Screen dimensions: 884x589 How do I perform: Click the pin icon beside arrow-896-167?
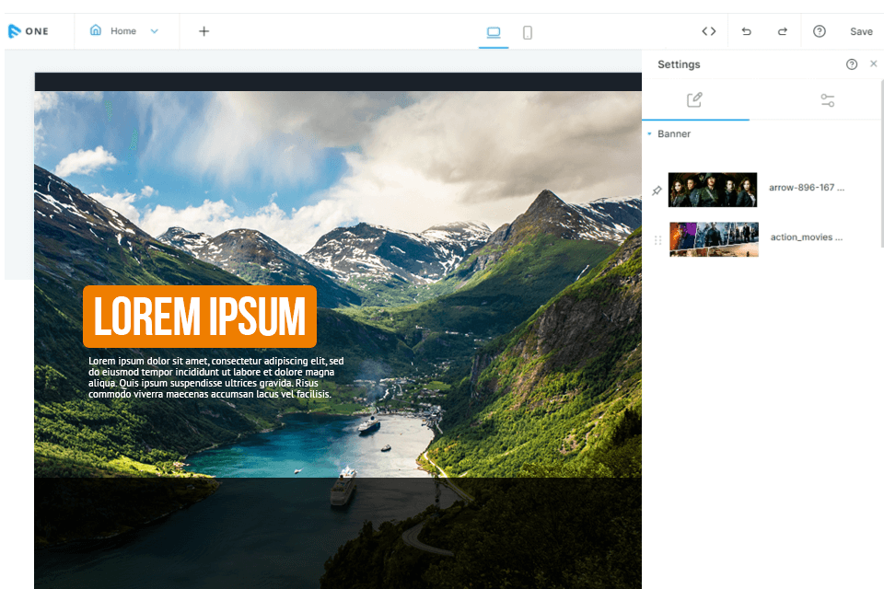(x=657, y=191)
